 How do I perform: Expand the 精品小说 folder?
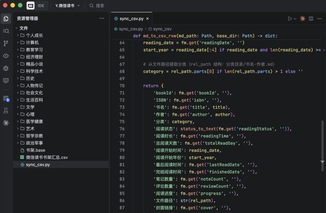[34, 64]
